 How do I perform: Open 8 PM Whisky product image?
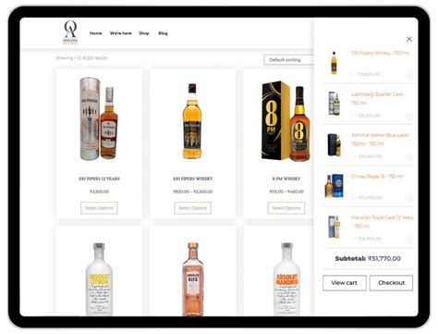click(x=286, y=121)
